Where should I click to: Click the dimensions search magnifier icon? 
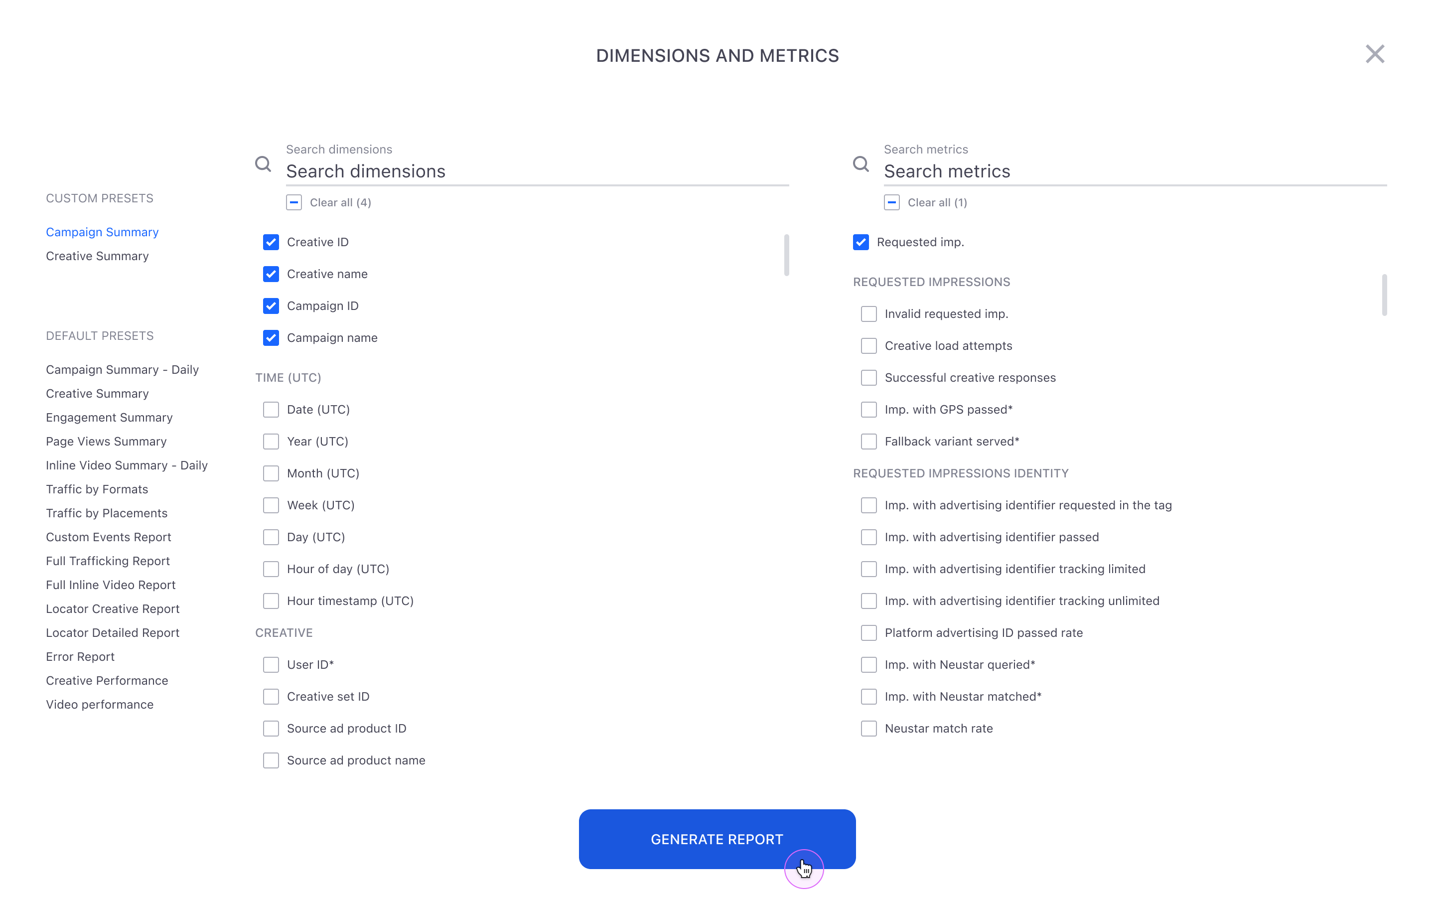pyautogui.click(x=263, y=164)
